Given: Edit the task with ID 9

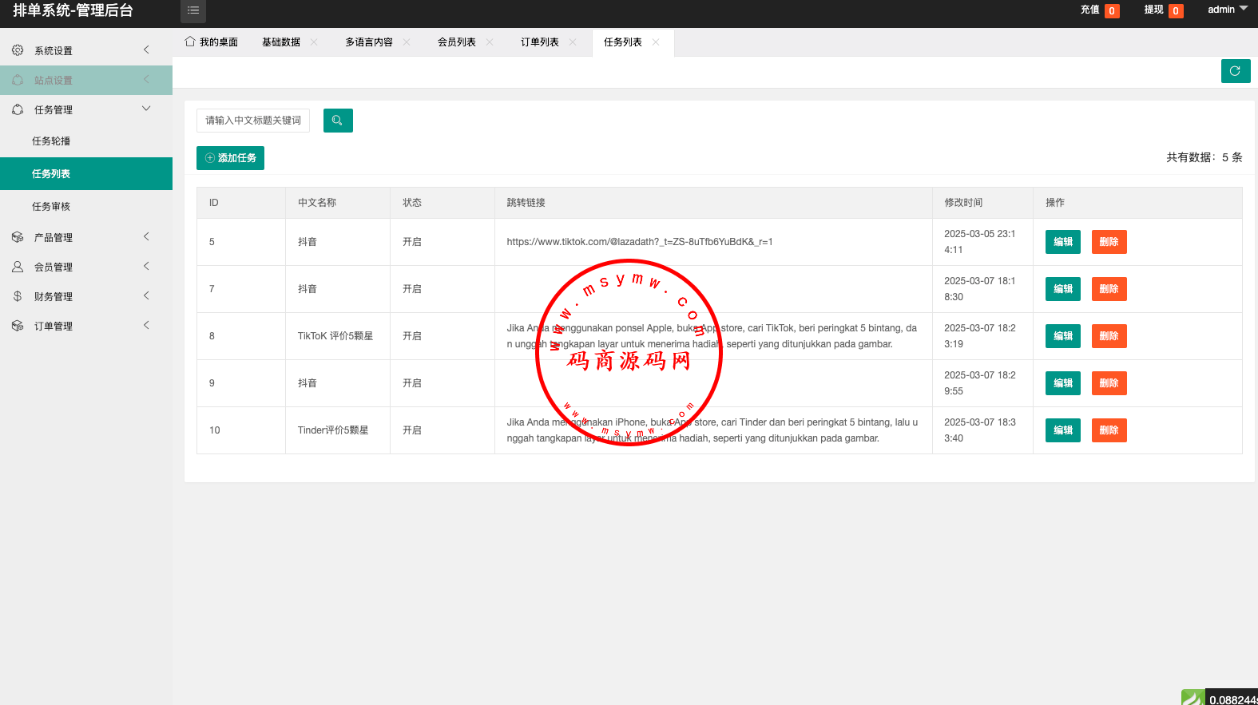Looking at the screenshot, I should coord(1063,383).
